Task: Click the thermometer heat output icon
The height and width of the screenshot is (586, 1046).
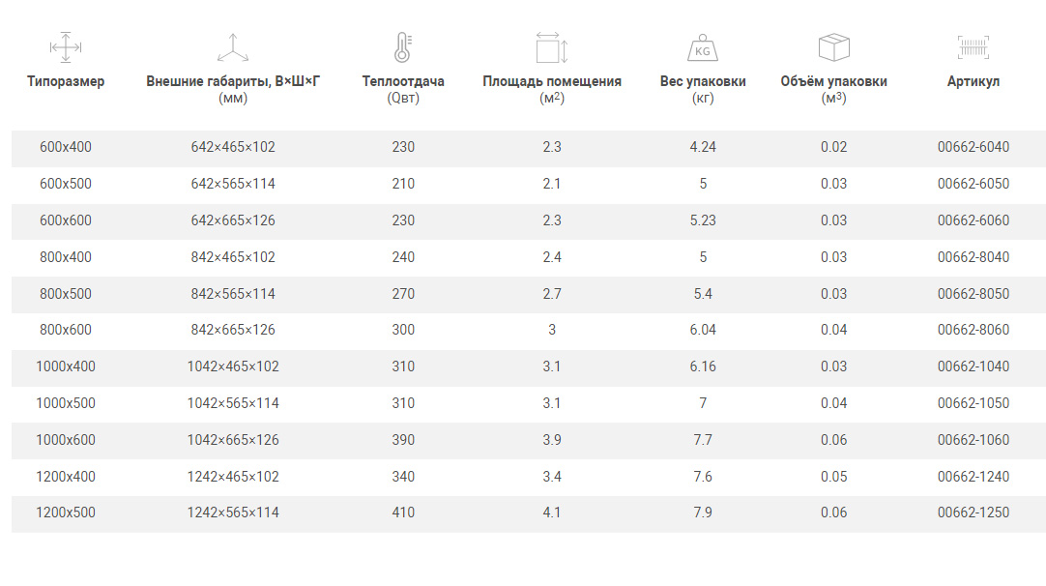Action: coord(403,47)
